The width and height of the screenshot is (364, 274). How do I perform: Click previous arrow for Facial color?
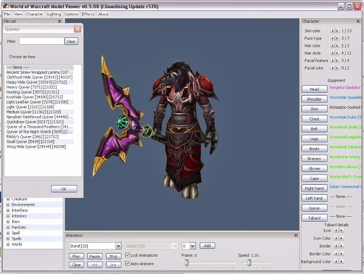click(x=333, y=68)
